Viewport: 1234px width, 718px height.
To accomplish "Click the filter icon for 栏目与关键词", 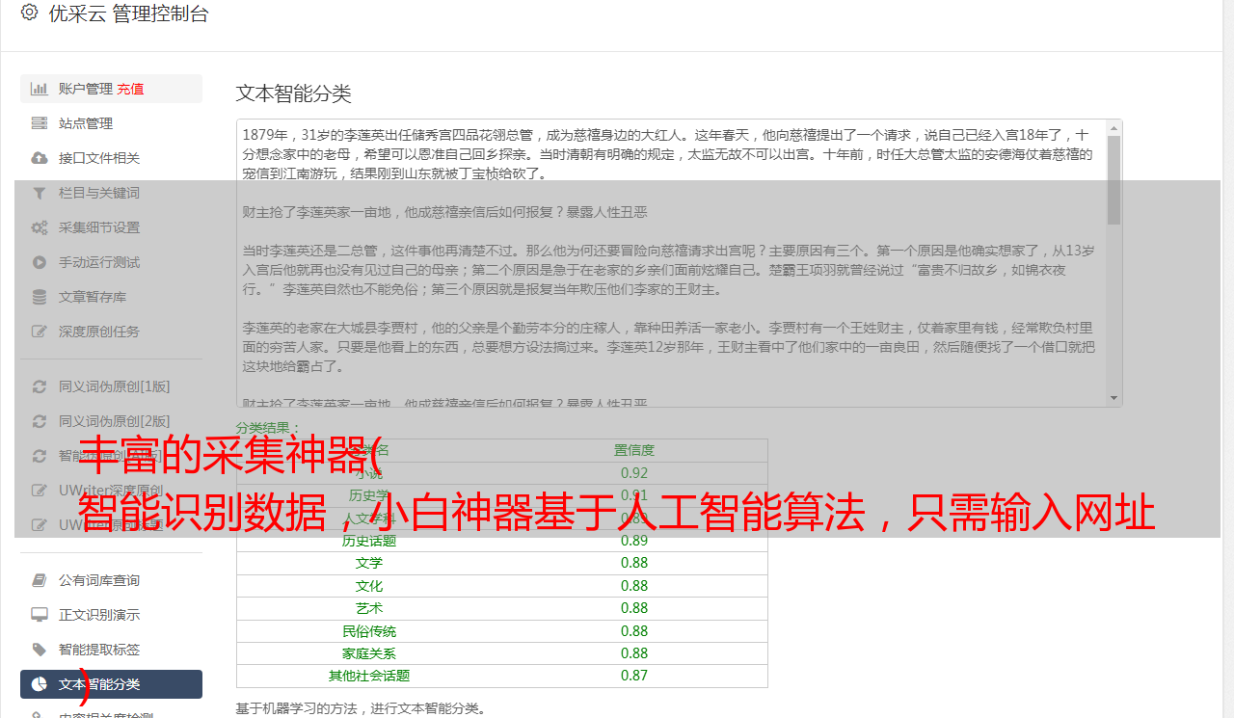I will (x=40, y=193).
